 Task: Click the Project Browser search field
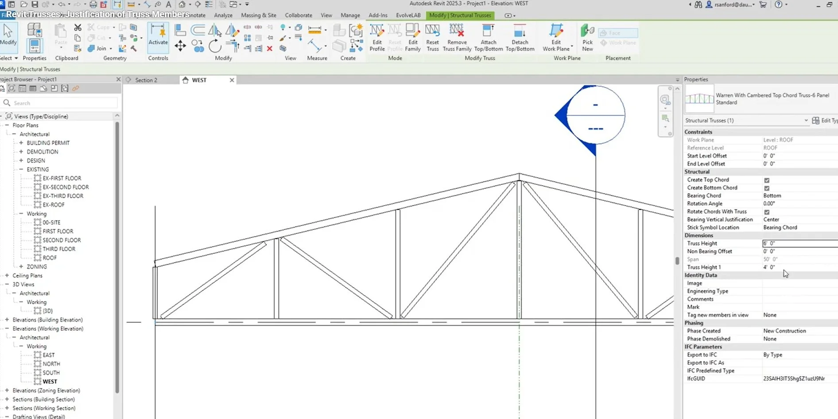pos(58,103)
